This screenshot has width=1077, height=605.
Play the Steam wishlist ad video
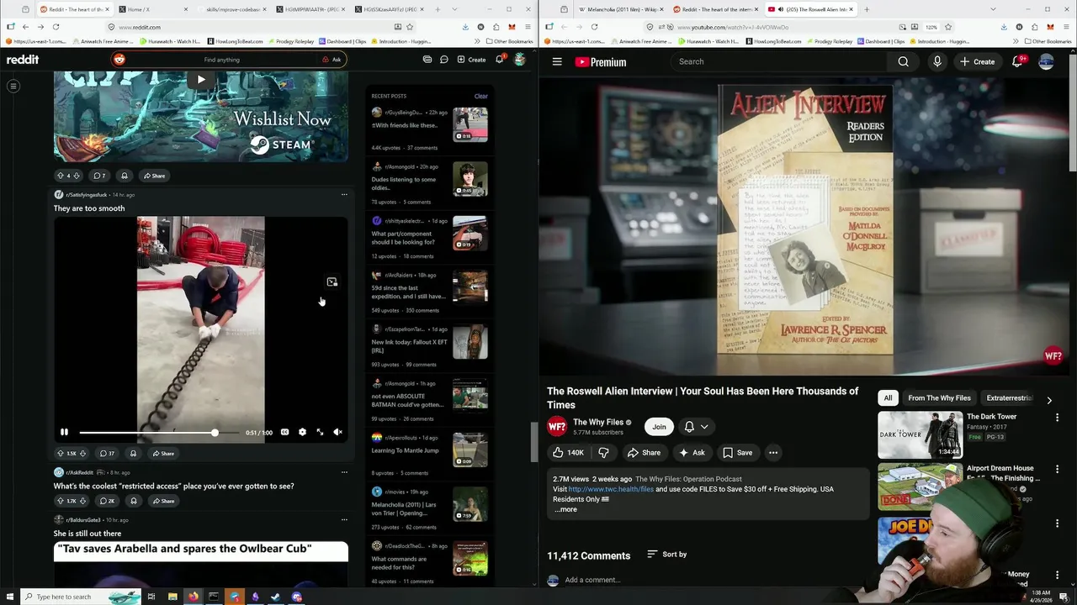pos(200,80)
